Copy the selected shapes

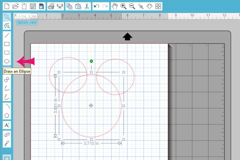click(69, 6)
